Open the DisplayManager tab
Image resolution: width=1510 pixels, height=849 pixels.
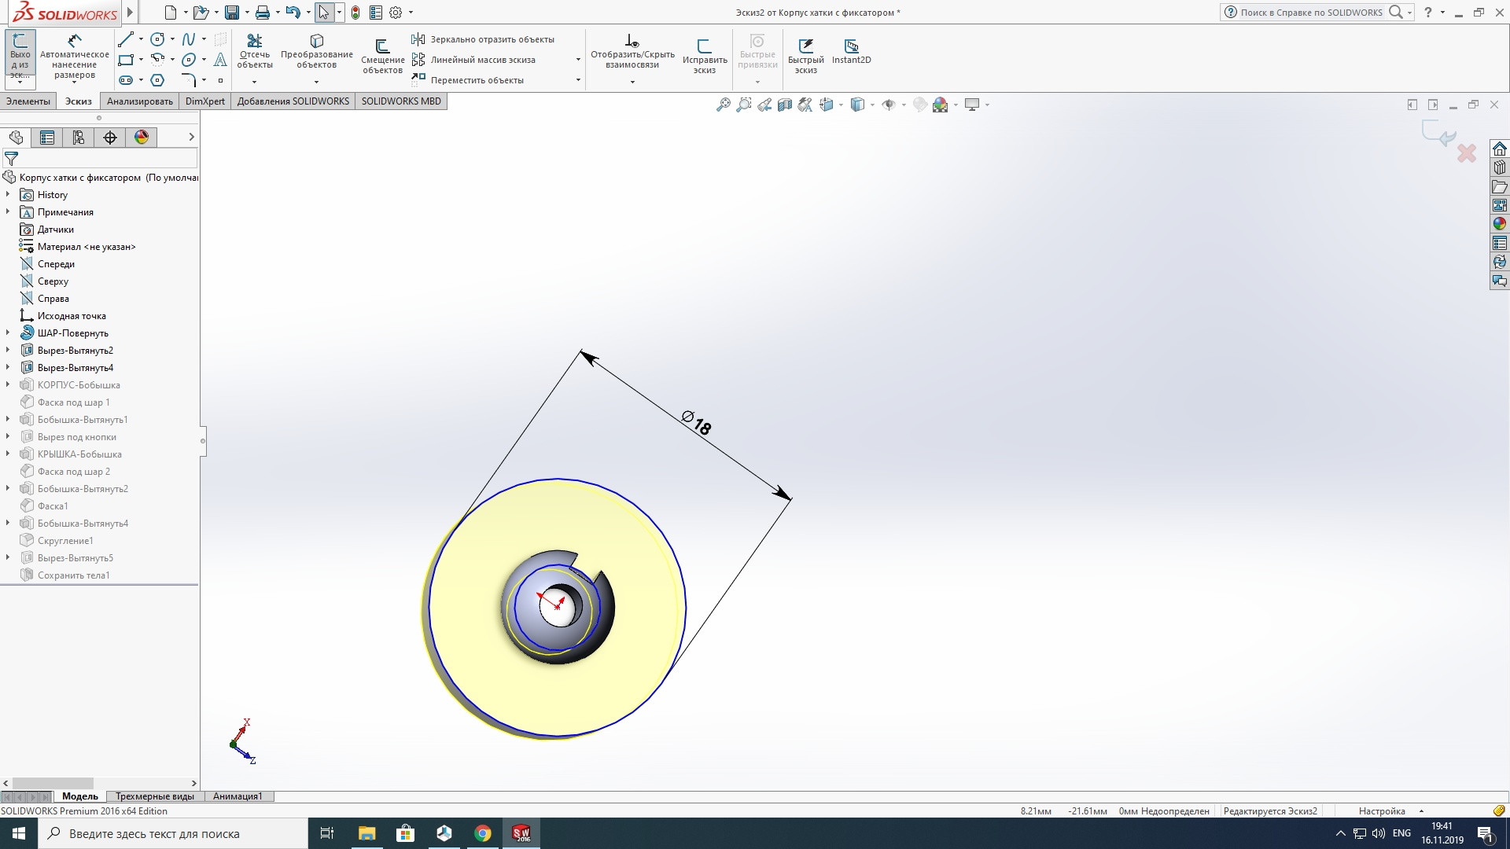click(x=142, y=138)
